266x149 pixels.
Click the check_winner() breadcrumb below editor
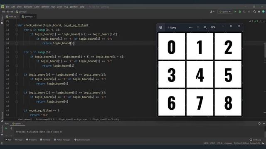tap(25, 119)
